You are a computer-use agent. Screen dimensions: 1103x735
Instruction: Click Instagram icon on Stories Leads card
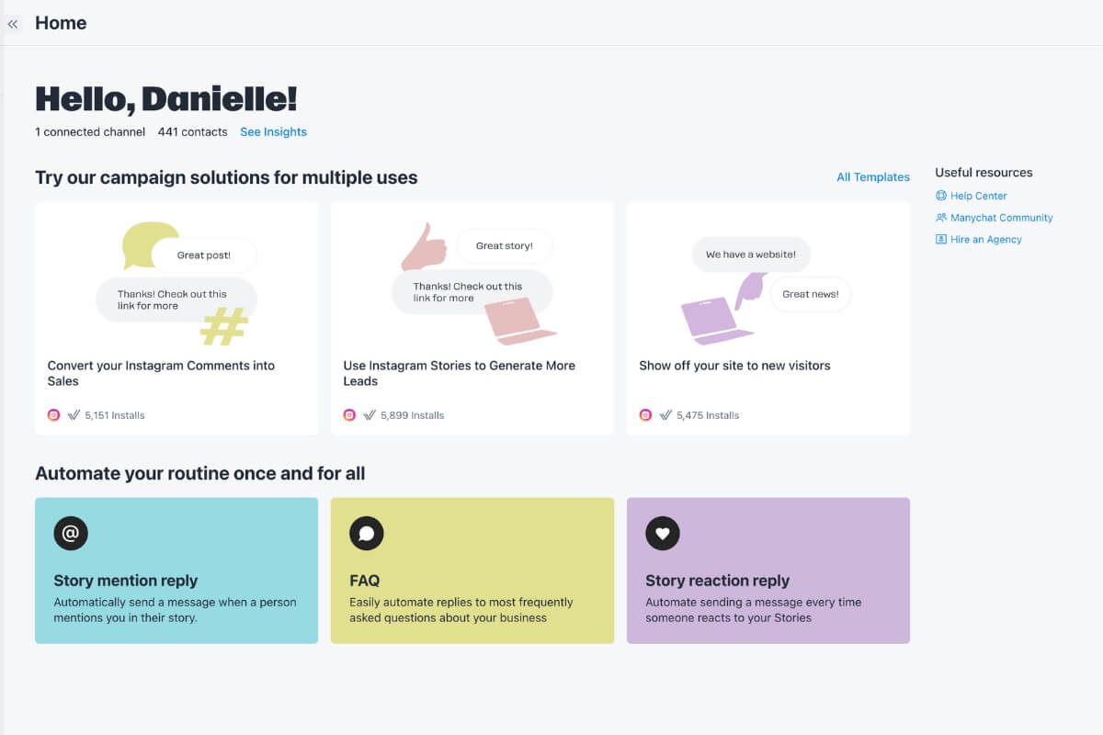click(349, 415)
